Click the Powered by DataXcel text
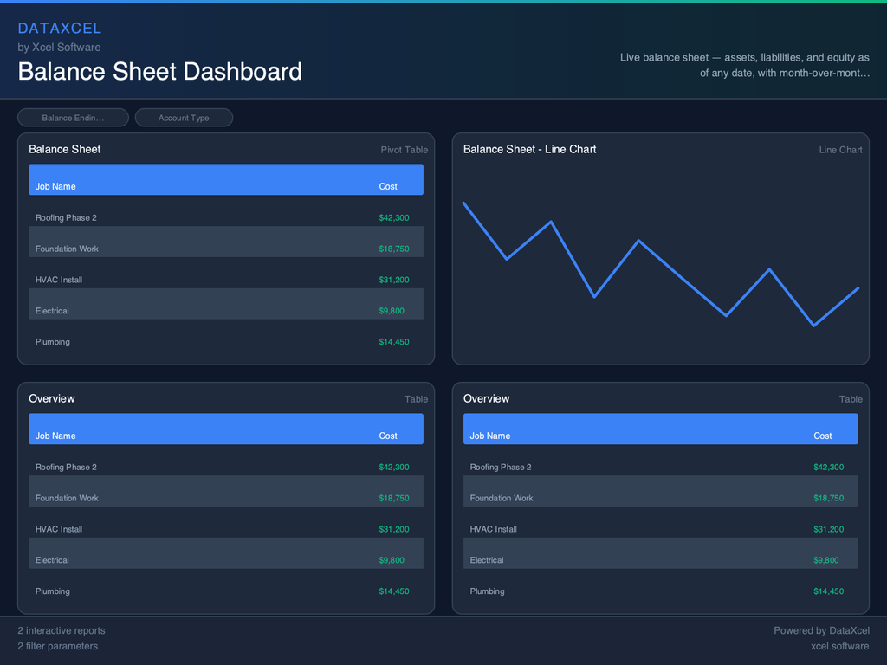 coord(821,630)
